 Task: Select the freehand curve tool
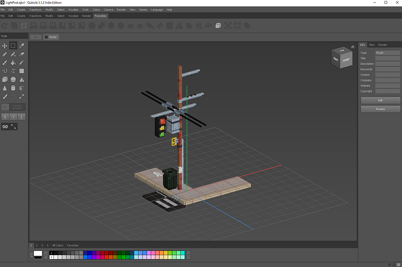(4, 71)
